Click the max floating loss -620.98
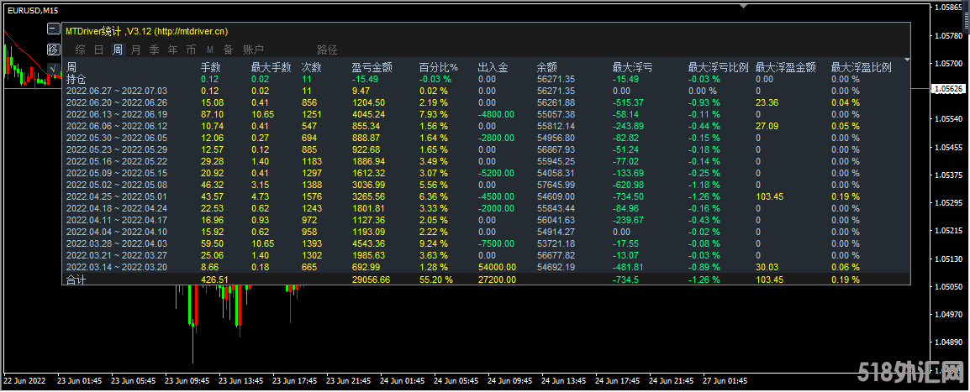970x392 pixels. point(628,185)
